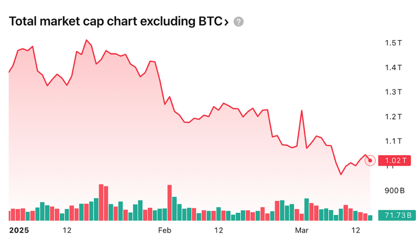Select the 1.4 T price level label
Screen dimensions: 419x246
click(393, 67)
